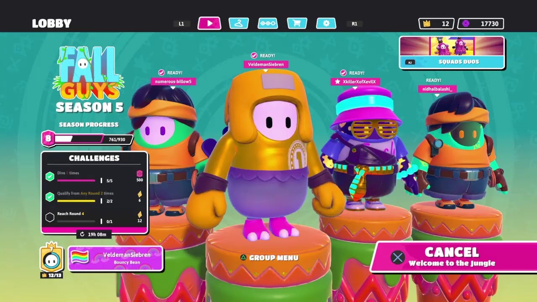
Task: Open the Play tab with the play icon
Action: pos(209,23)
